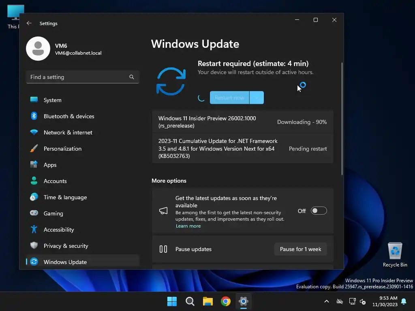Open the notification bell in system tray
The image size is (415, 311).
click(x=404, y=301)
